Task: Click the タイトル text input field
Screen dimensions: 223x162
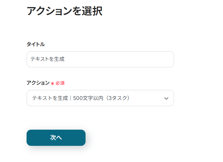Action: point(100,59)
